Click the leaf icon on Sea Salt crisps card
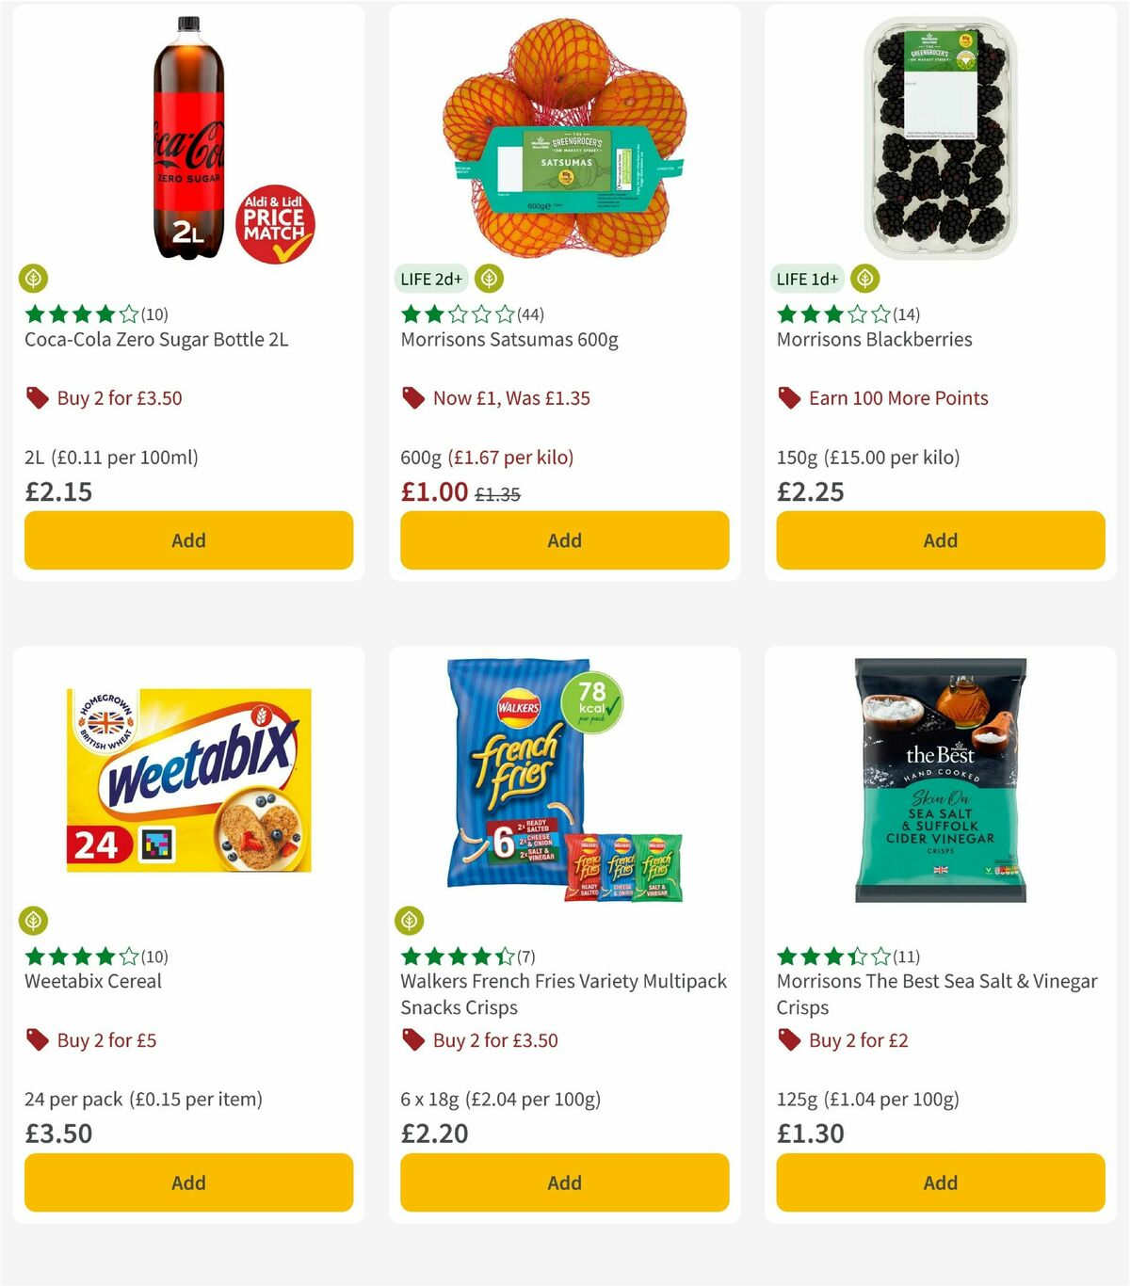This screenshot has height=1286, width=1130. 786,920
